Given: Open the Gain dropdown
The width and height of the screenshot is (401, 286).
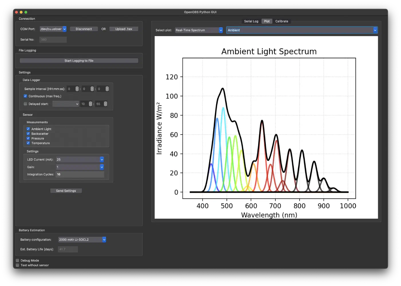Looking at the screenshot, I should click(x=80, y=167).
